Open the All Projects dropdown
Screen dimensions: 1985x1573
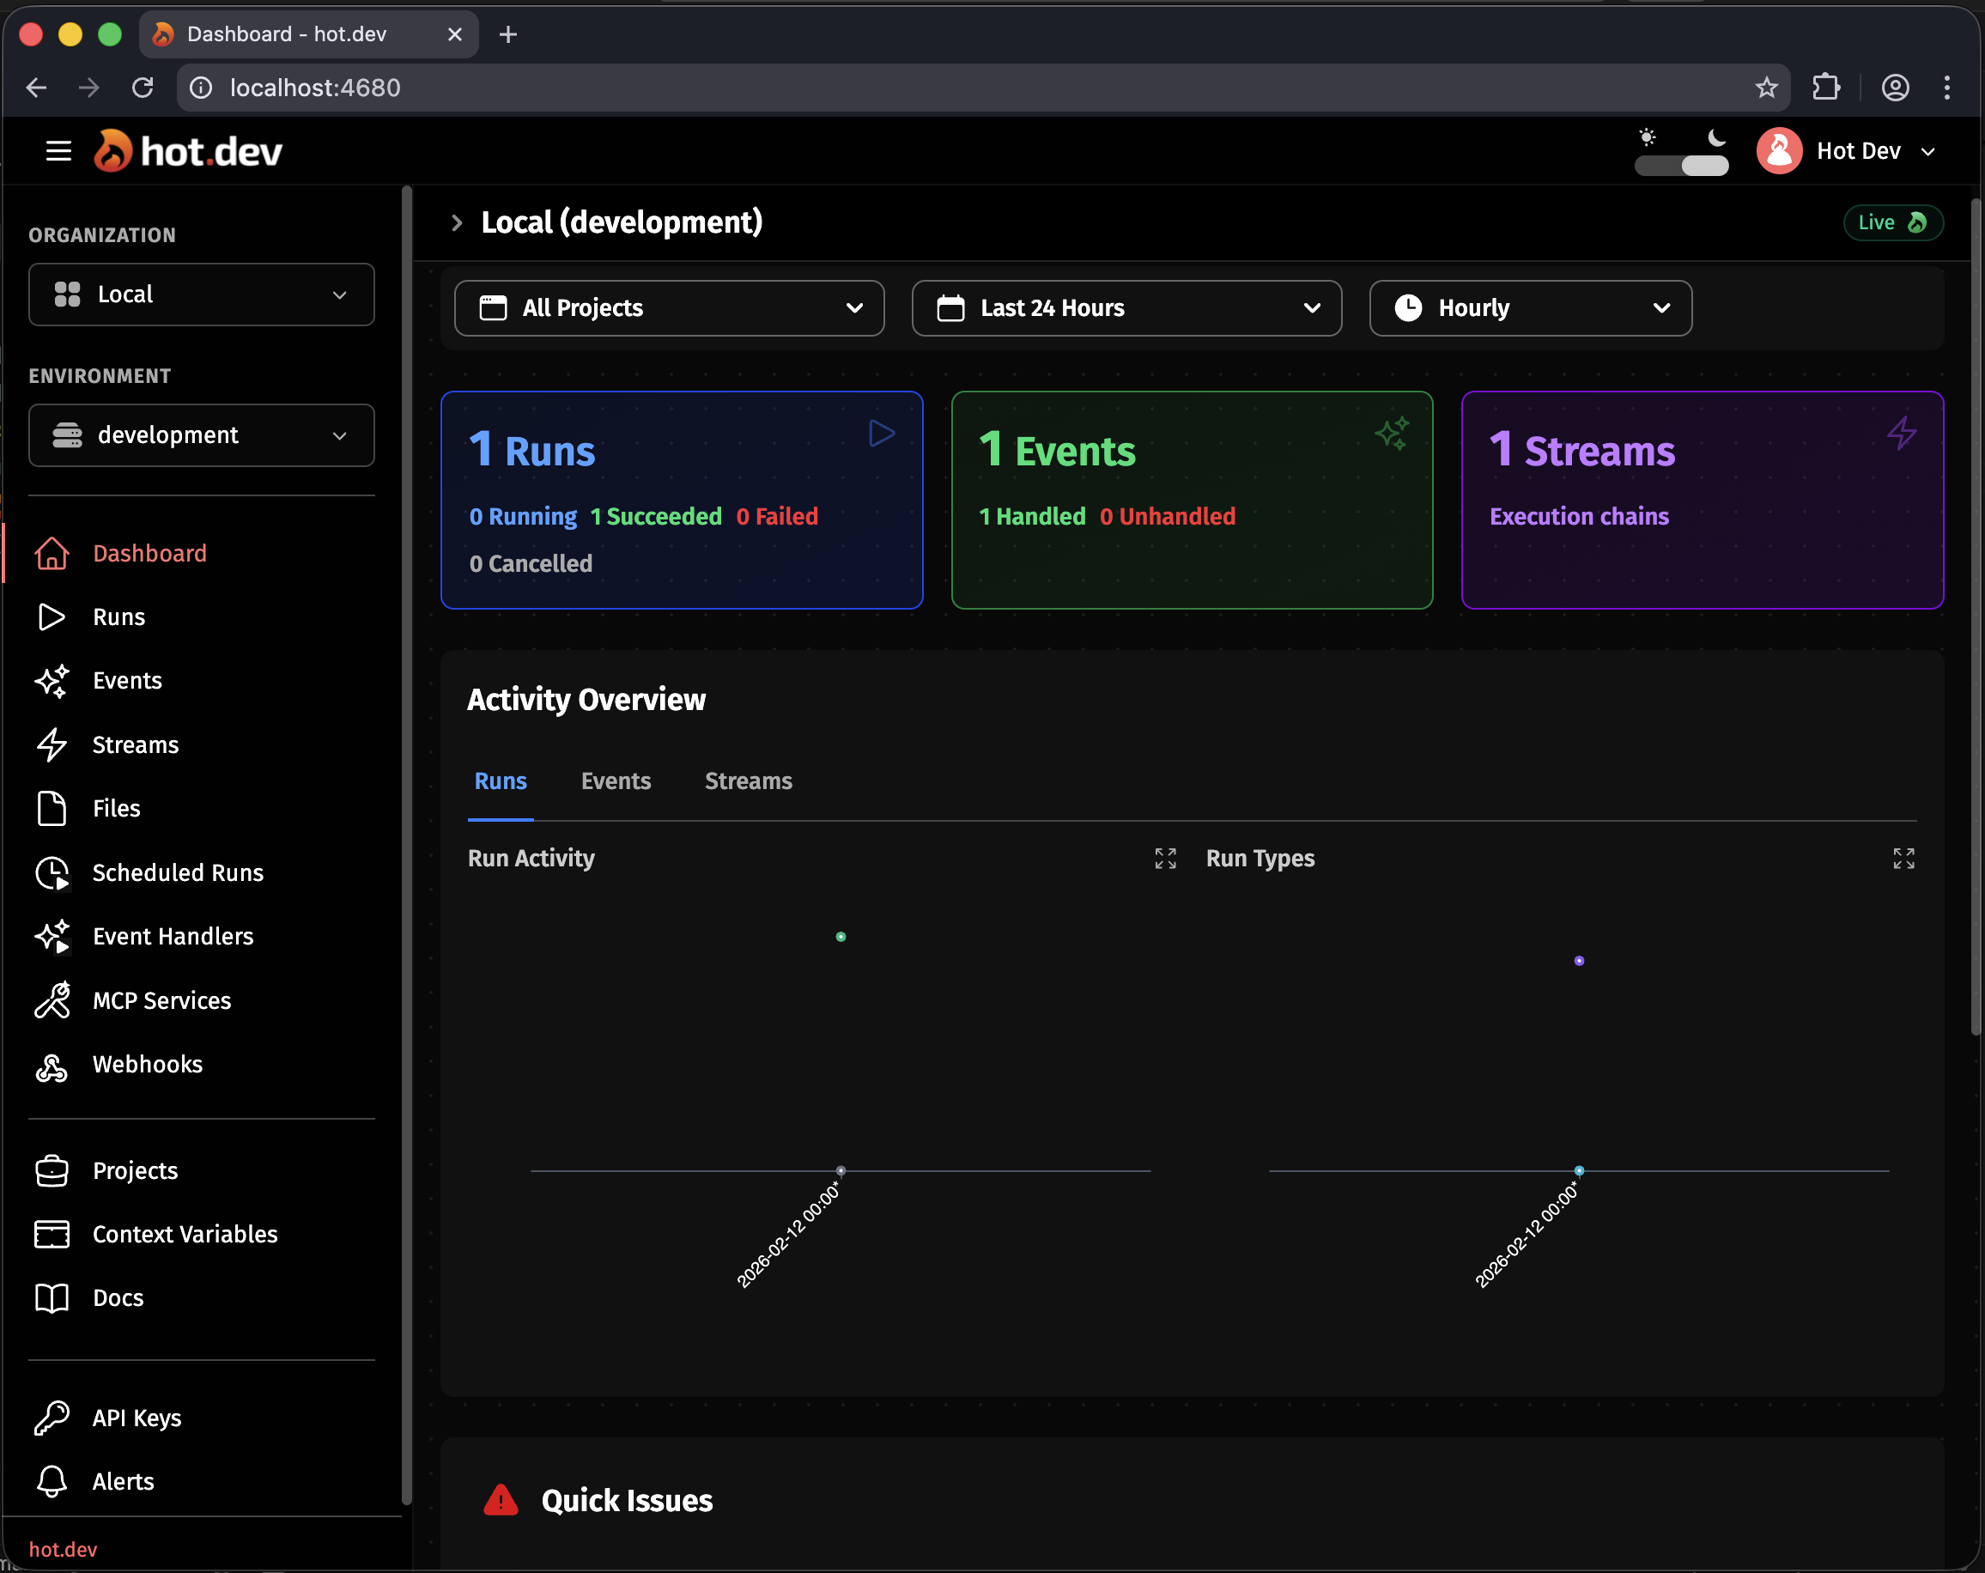coord(670,308)
